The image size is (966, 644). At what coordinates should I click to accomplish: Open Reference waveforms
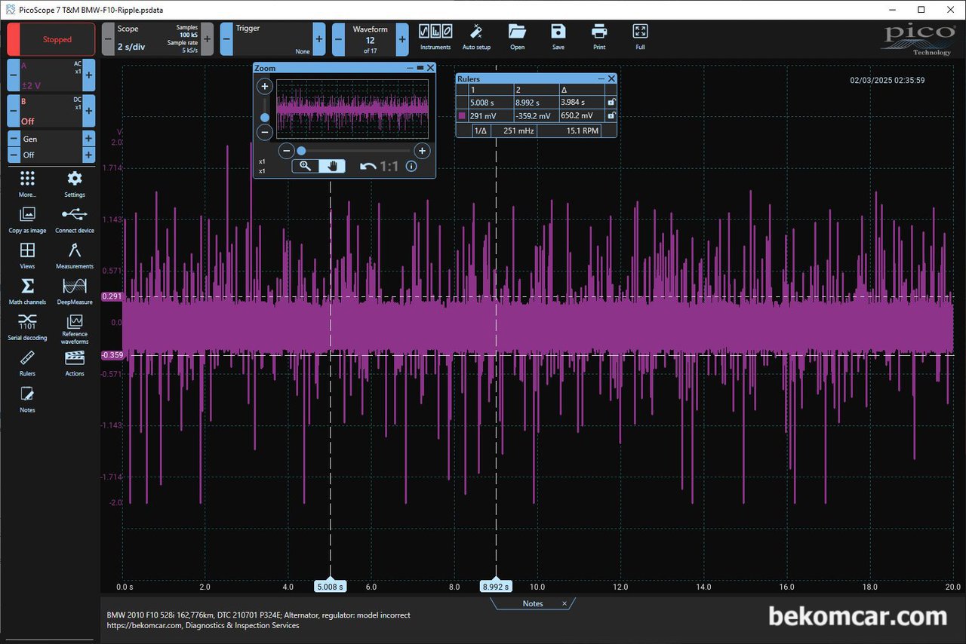coord(75,330)
